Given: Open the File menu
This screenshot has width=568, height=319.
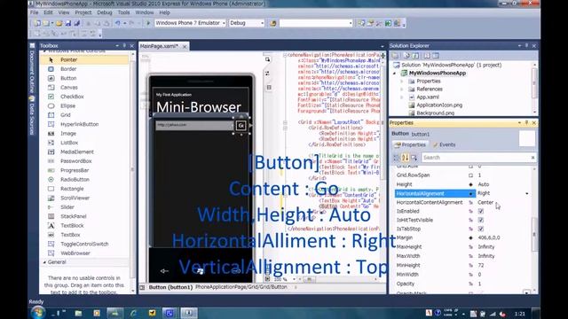Looking at the screenshot, I should [34, 12].
